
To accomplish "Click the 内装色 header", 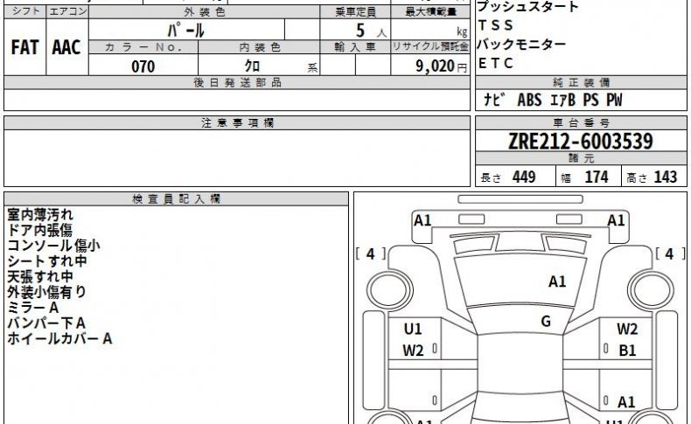I will click(260, 47).
